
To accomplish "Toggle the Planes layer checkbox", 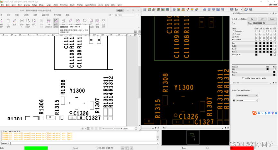I will click(x=233, y=34).
